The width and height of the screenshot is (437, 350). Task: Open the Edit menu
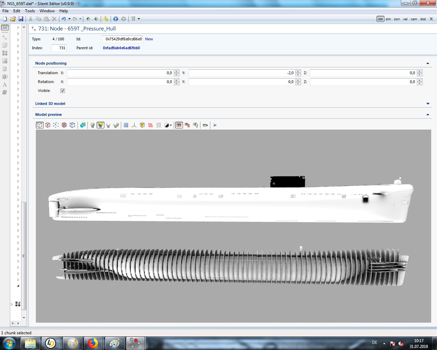[17, 11]
